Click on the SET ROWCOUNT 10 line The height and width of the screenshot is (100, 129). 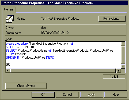[20, 47]
